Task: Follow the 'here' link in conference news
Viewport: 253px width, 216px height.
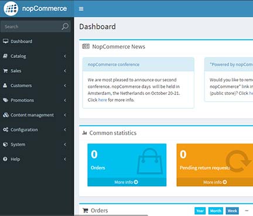Action: 102,100
